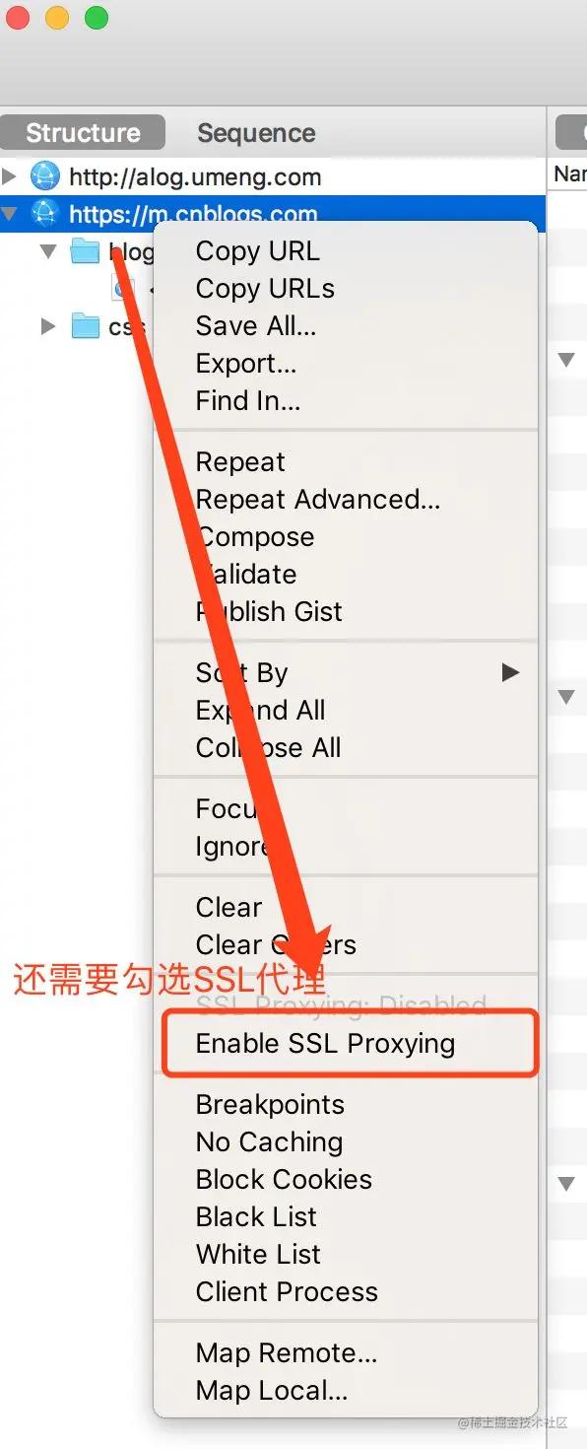Toggle Block Cookies for this host
Screen dimensions: 587x1449
coord(284,1179)
